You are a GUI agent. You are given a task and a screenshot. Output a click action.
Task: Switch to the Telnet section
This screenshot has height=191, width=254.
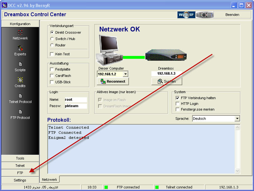click(x=20, y=166)
